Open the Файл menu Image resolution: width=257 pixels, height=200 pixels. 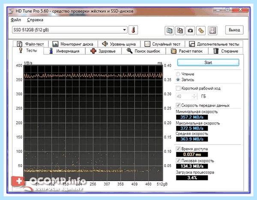(16, 20)
